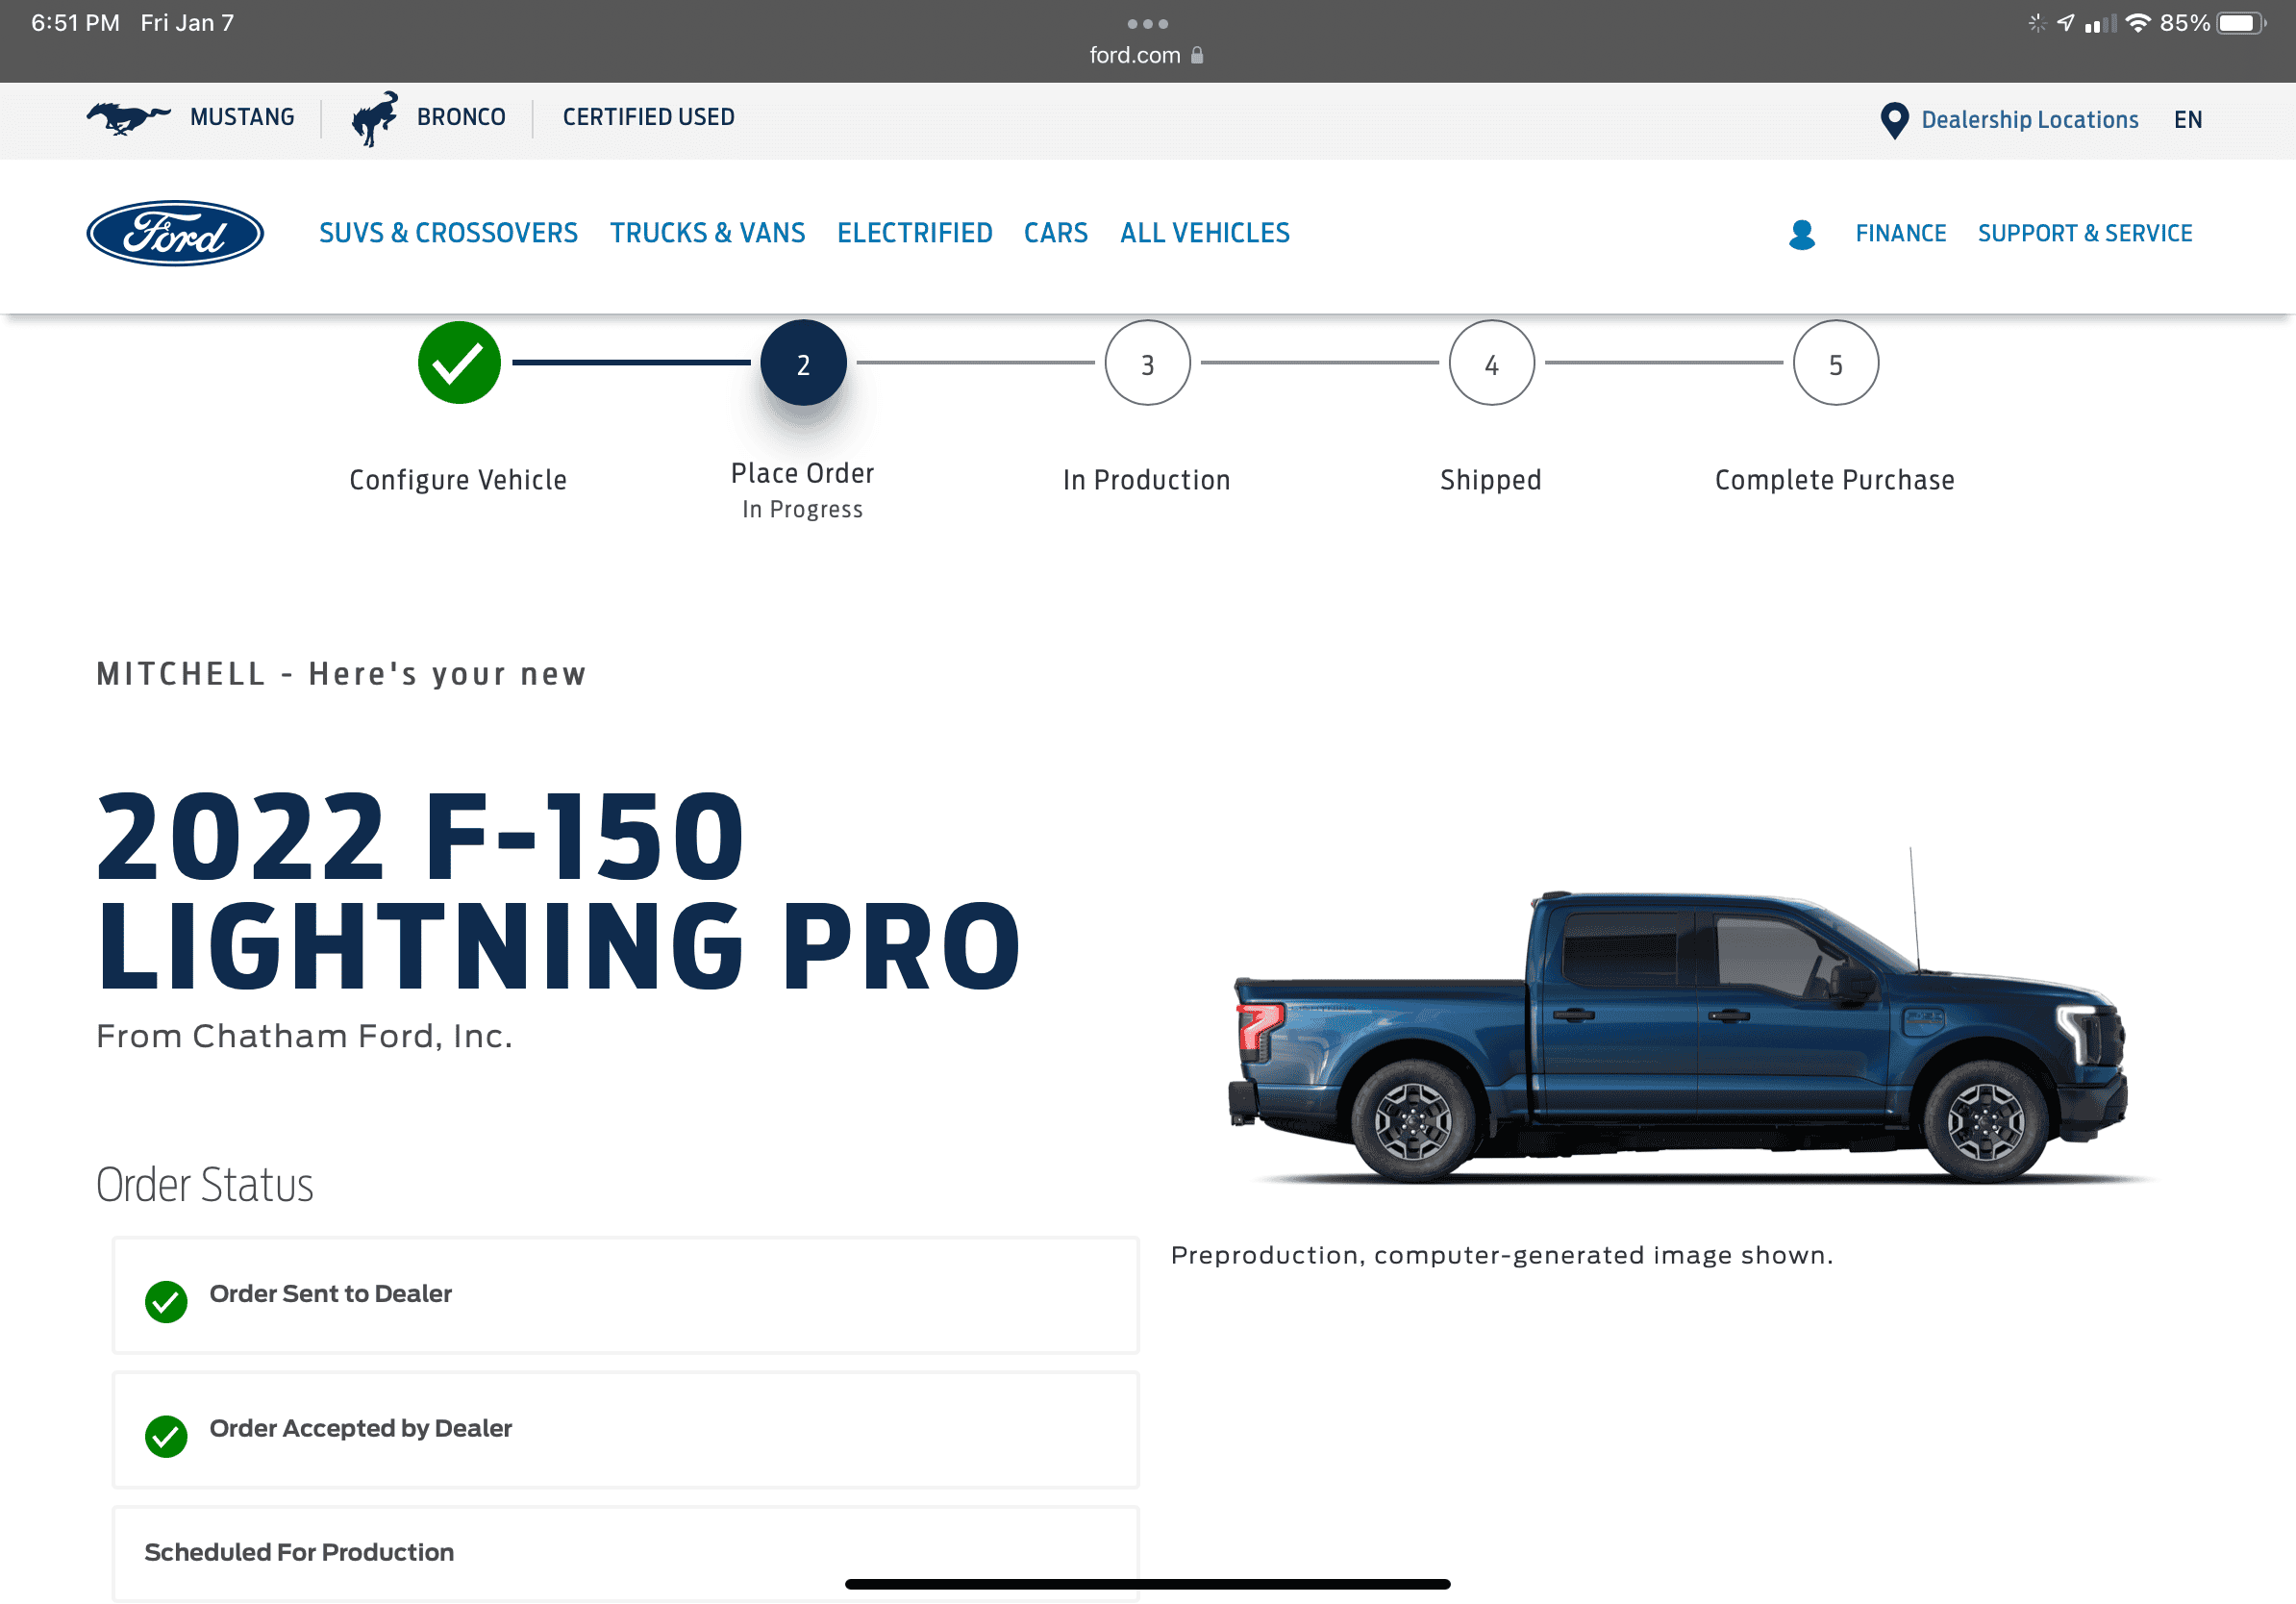The width and height of the screenshot is (2296, 1604).
Task: Click MITCHELL - Here's your new text
Action: point(341,674)
